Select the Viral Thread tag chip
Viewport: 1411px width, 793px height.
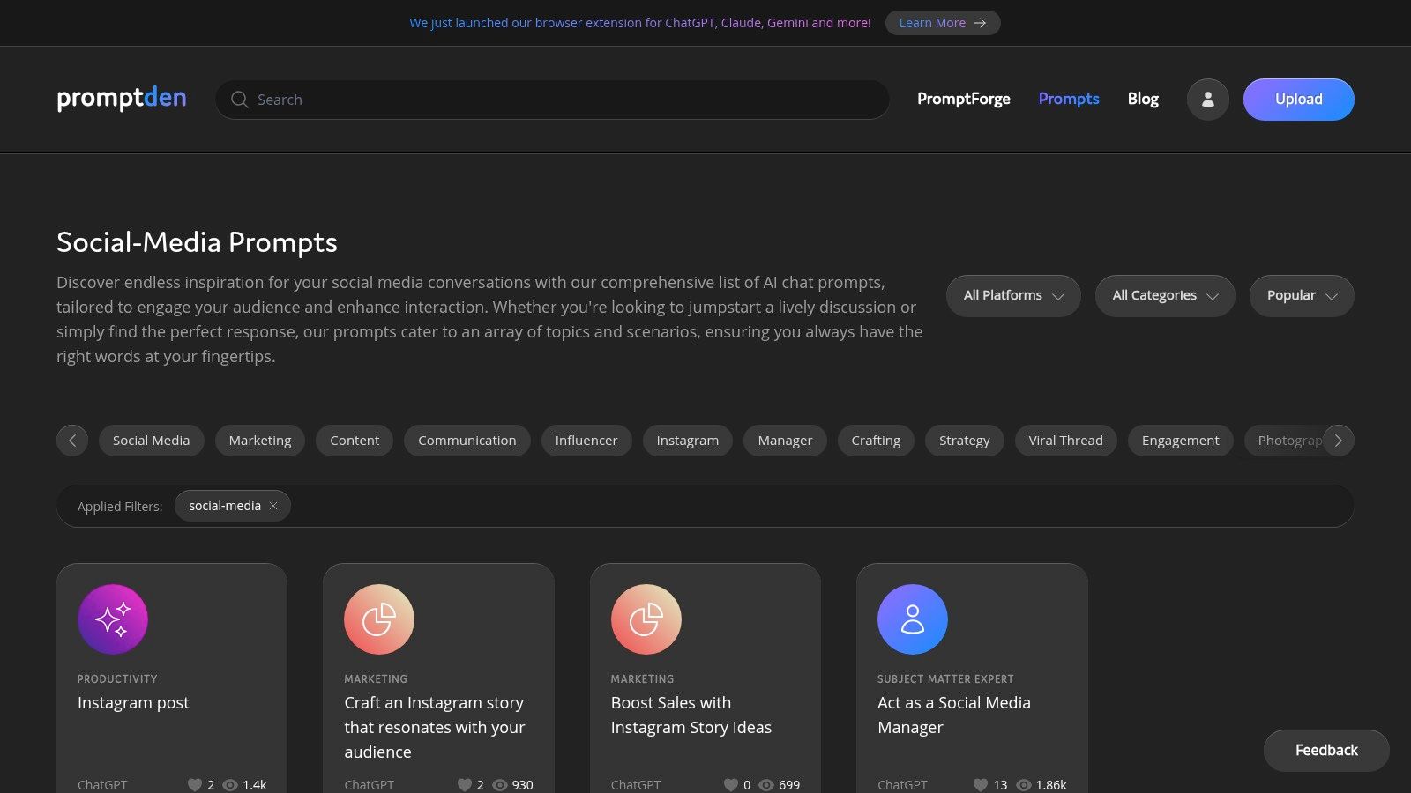tap(1064, 441)
